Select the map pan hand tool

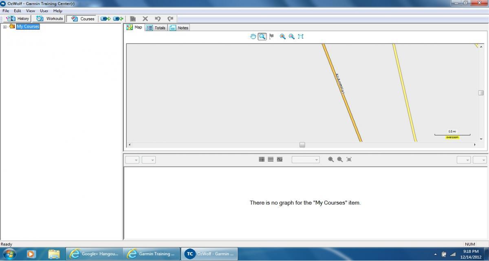253,37
